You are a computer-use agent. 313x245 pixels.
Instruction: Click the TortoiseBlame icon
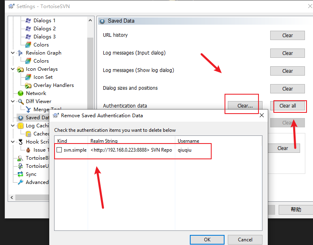tap(20, 158)
